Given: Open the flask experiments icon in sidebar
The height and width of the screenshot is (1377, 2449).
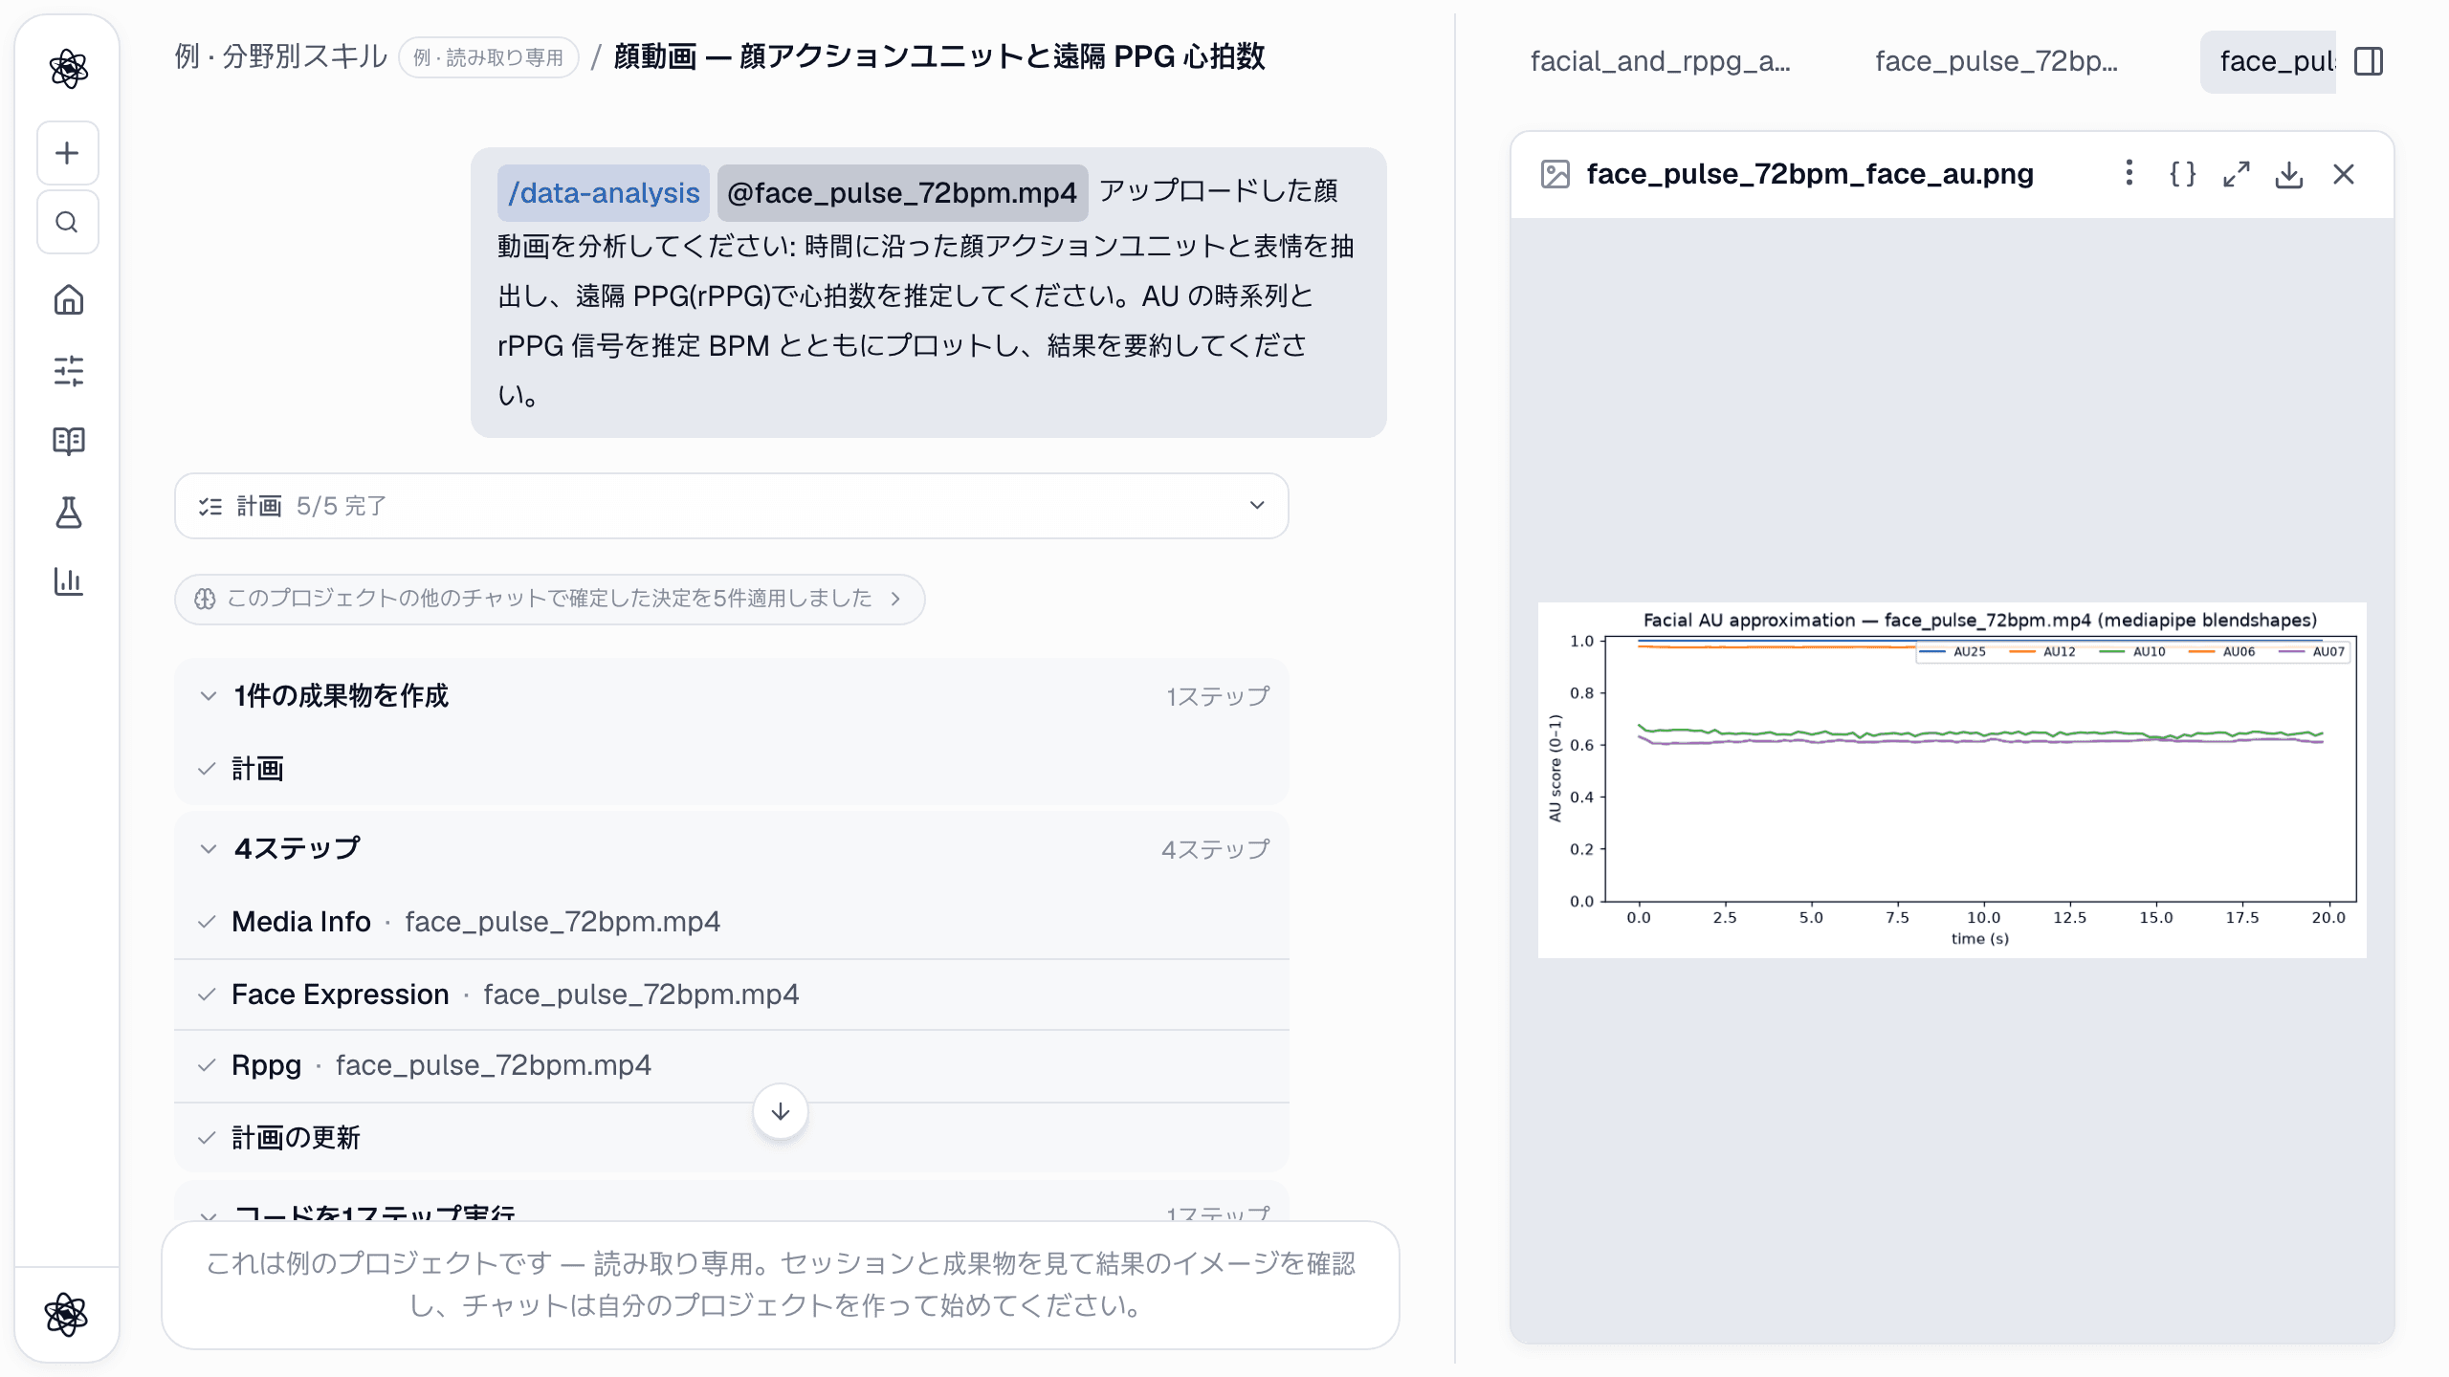Looking at the screenshot, I should click(68, 512).
